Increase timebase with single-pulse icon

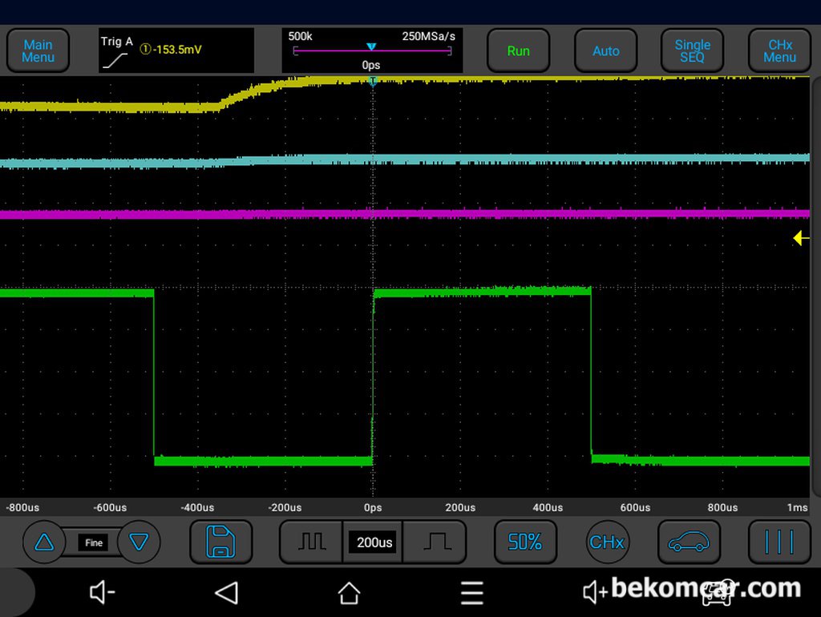tap(435, 542)
